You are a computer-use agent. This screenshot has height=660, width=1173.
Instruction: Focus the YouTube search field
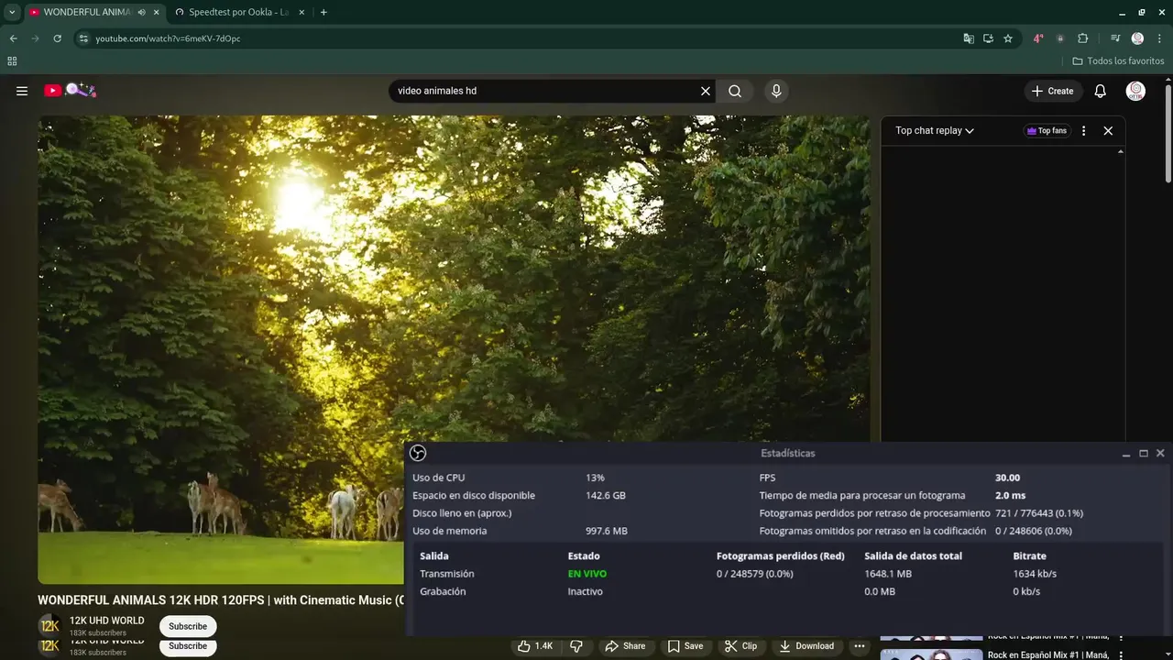[545, 91]
